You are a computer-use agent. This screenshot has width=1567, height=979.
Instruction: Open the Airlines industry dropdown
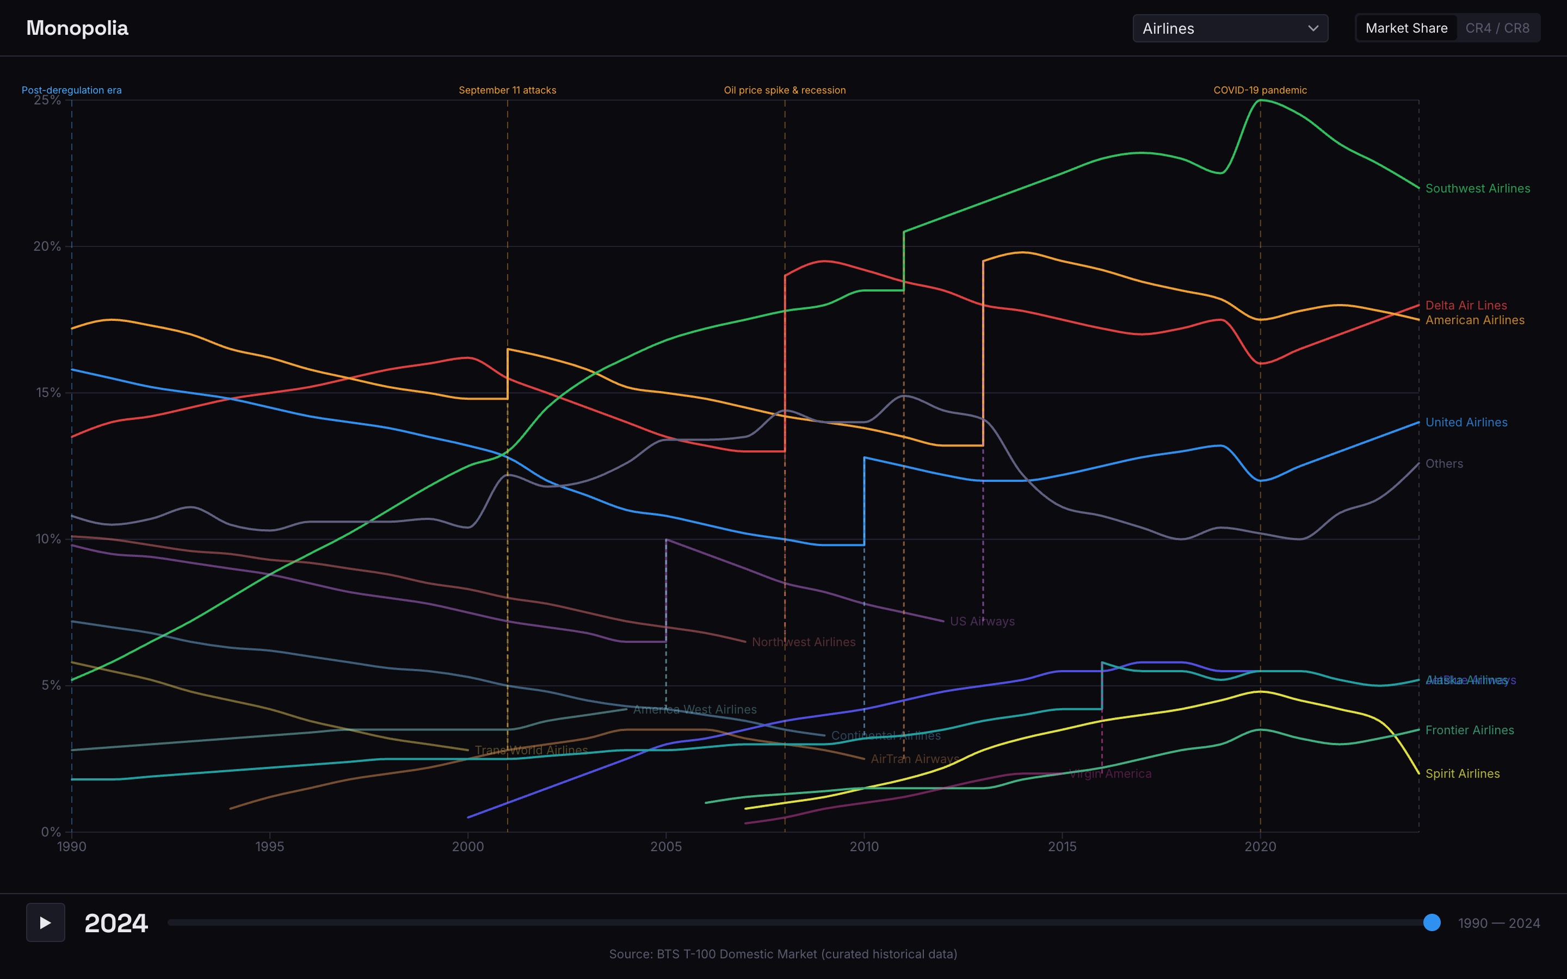(x=1230, y=28)
